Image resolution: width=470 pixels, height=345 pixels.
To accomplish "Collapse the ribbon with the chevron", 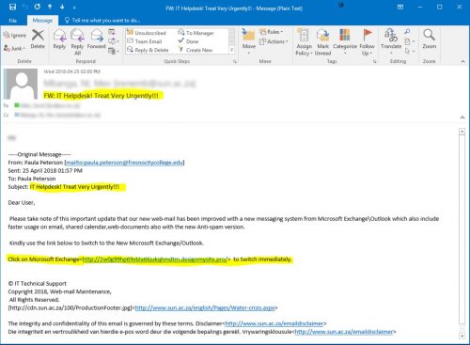I will pos(462,61).
